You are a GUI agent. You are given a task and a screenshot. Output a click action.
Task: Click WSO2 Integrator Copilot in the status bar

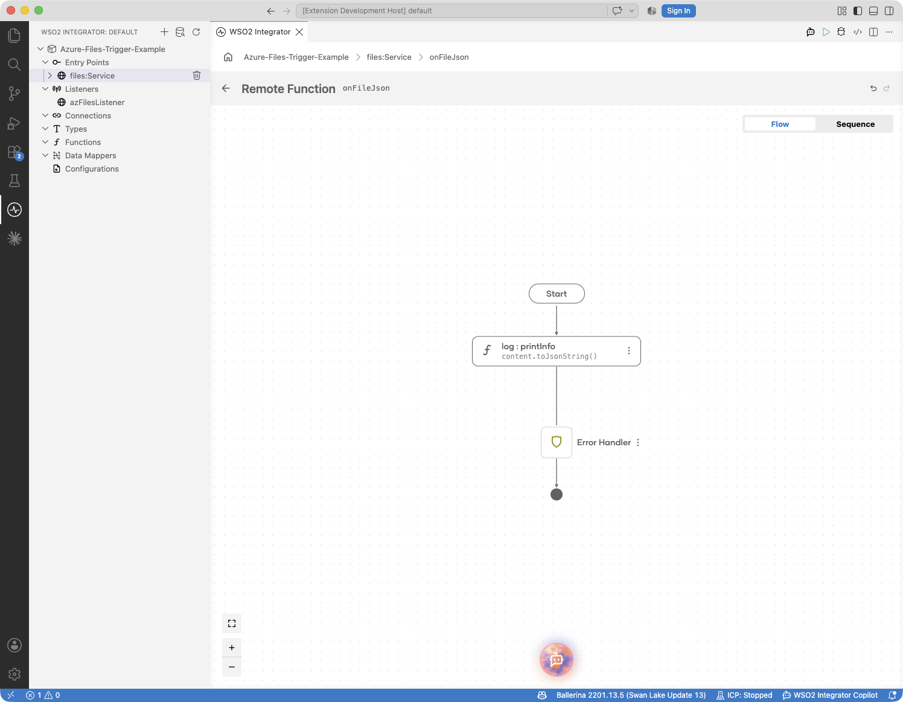pyautogui.click(x=830, y=695)
